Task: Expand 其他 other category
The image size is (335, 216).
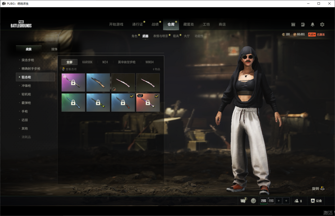Action: tap(25, 128)
